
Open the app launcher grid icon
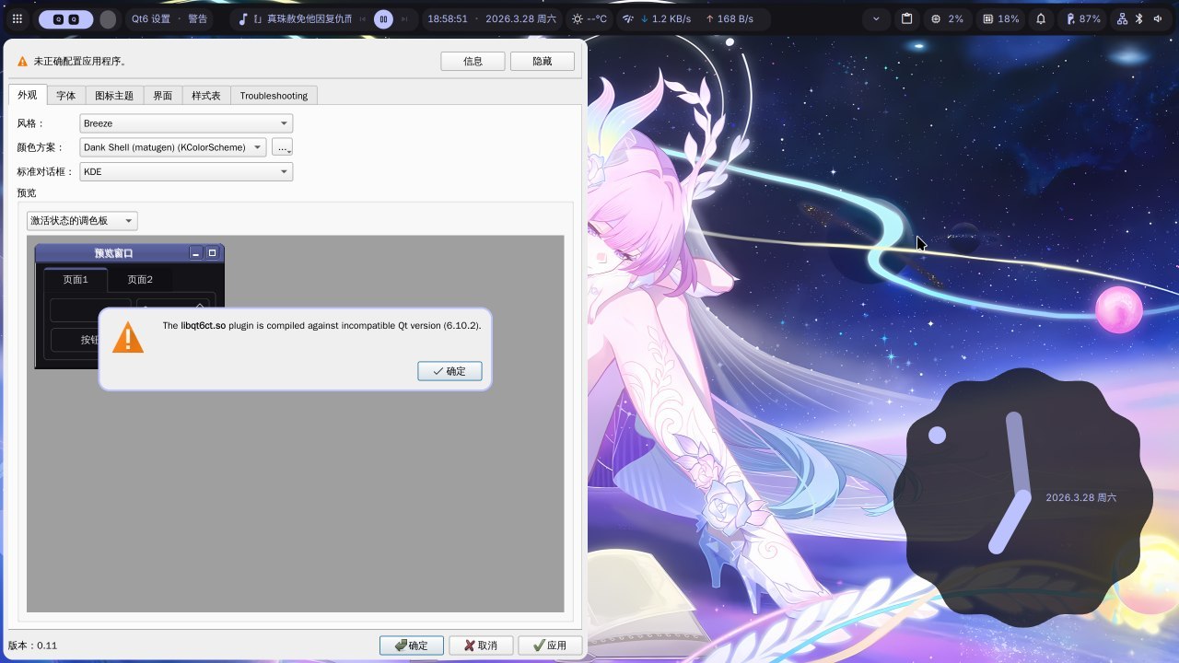pyautogui.click(x=17, y=18)
